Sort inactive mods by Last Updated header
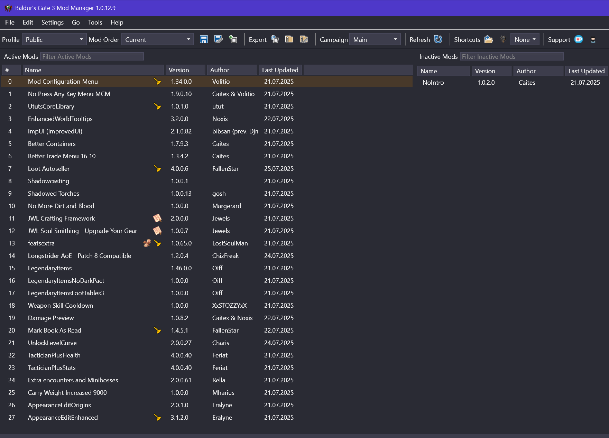The height and width of the screenshot is (438, 609). click(x=587, y=71)
